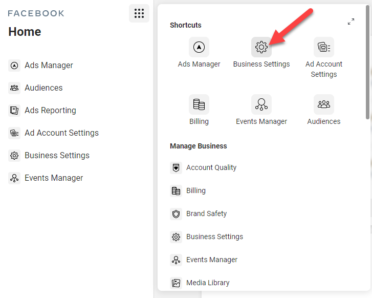Click the Ads Reporting icon in left sidebar
This screenshot has width=372, height=298.
point(14,111)
